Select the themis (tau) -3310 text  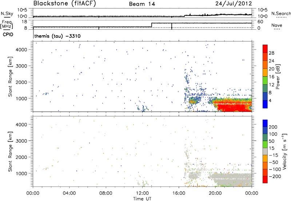pyautogui.click(x=57, y=36)
